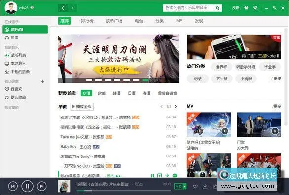
Task: Click the song playback progress bar
Action: pos(124,191)
